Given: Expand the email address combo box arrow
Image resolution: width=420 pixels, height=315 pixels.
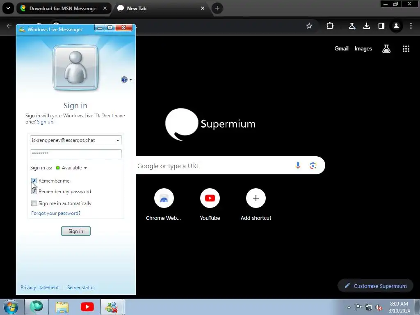Looking at the screenshot, I should 118,140.
